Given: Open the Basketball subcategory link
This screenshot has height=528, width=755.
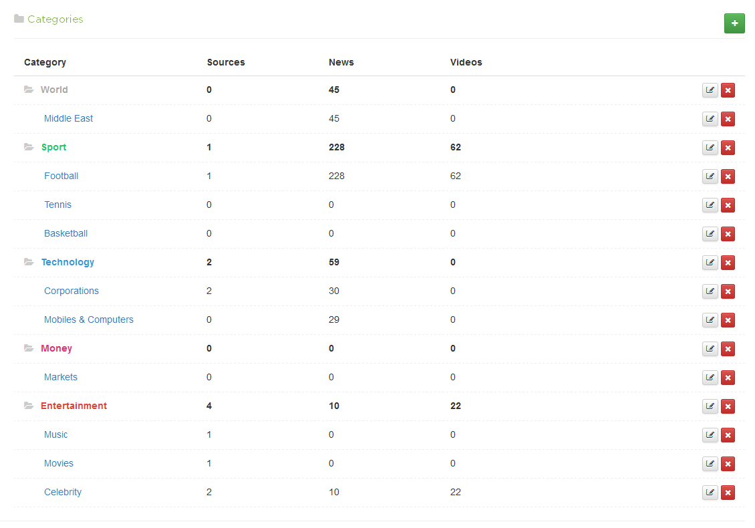Looking at the screenshot, I should coord(65,233).
